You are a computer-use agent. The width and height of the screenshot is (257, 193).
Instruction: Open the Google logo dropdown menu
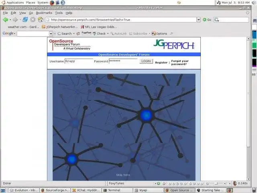point(9,33)
